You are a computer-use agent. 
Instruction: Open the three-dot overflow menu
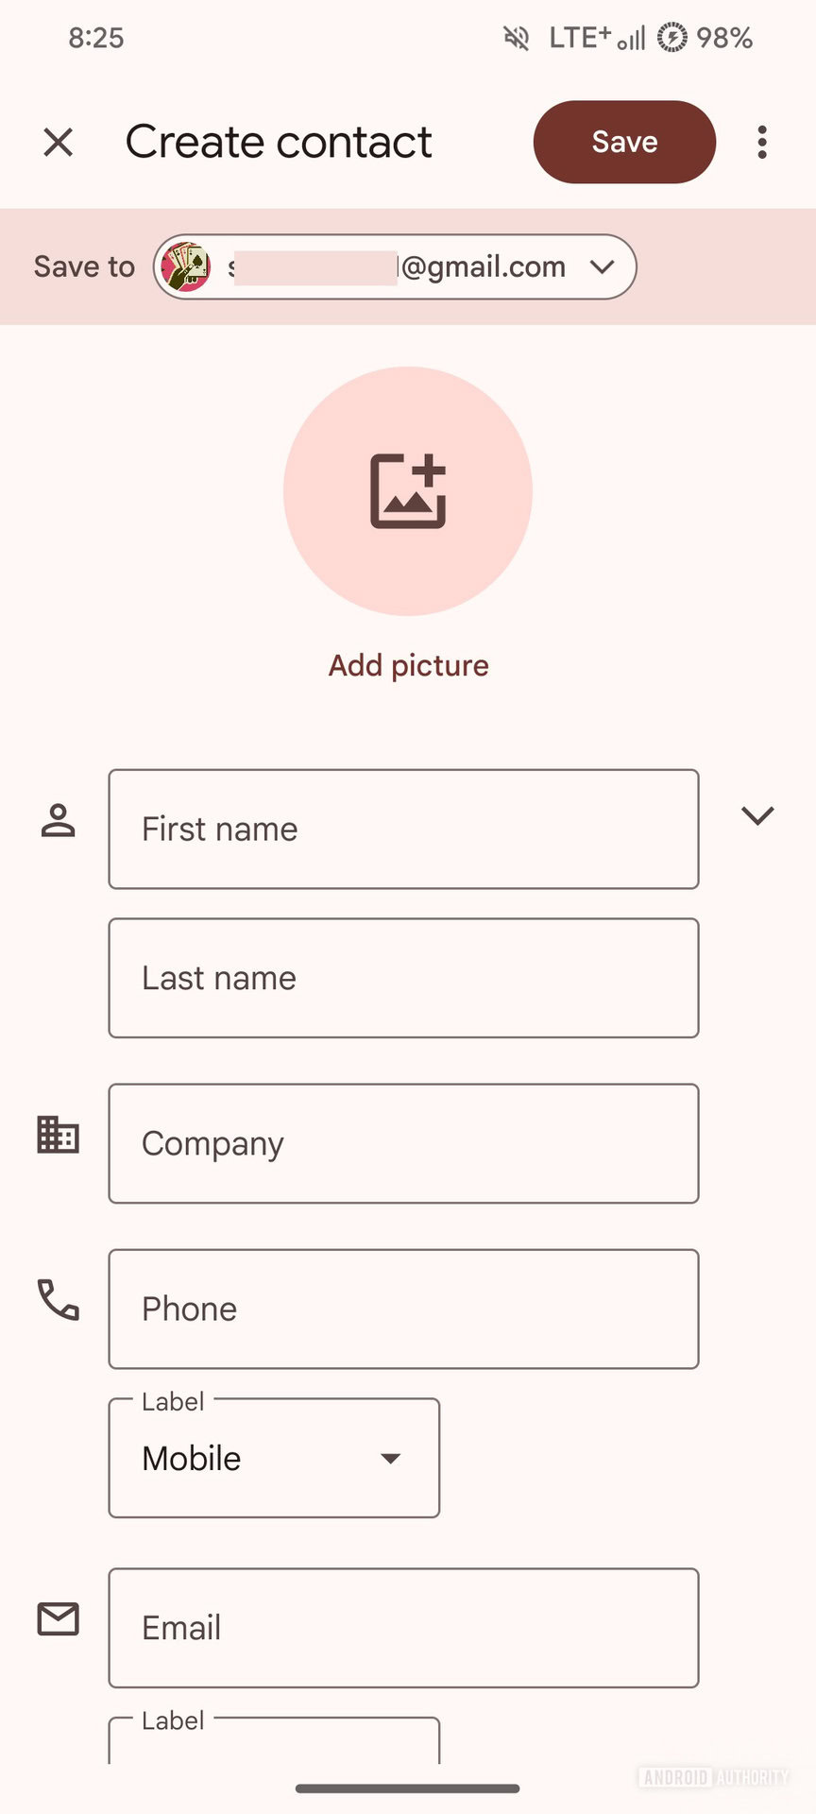[x=762, y=143]
